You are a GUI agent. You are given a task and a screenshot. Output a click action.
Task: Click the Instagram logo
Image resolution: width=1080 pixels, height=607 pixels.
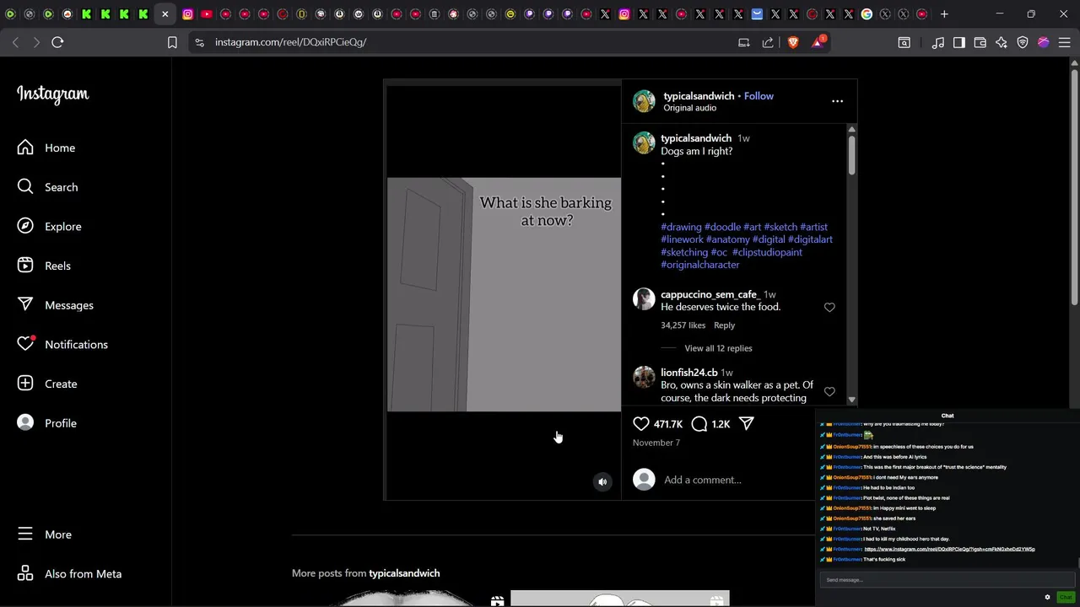pos(52,94)
